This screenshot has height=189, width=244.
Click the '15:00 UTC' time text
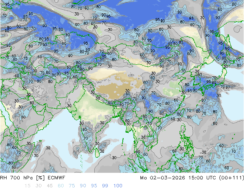pyautogui.click(x=202, y=178)
